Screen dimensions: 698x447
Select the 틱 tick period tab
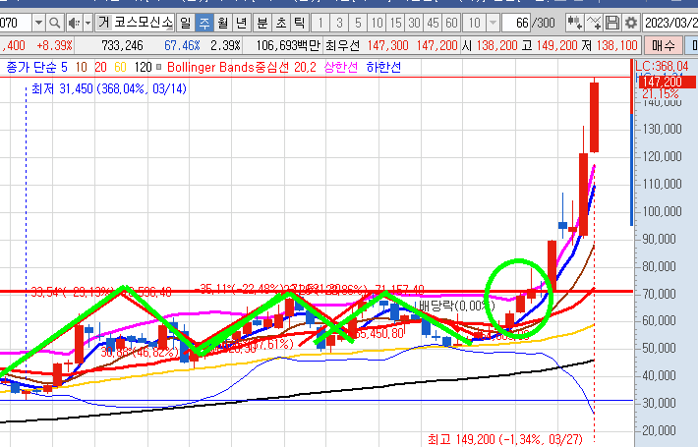300,22
